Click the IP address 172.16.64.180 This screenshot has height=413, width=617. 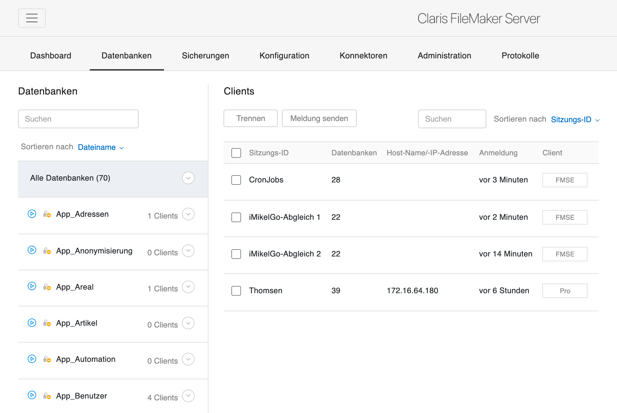412,290
